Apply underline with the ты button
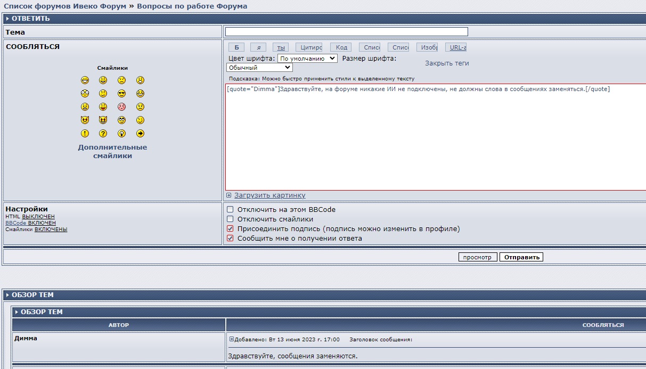This screenshot has width=646, height=369. 281,47
